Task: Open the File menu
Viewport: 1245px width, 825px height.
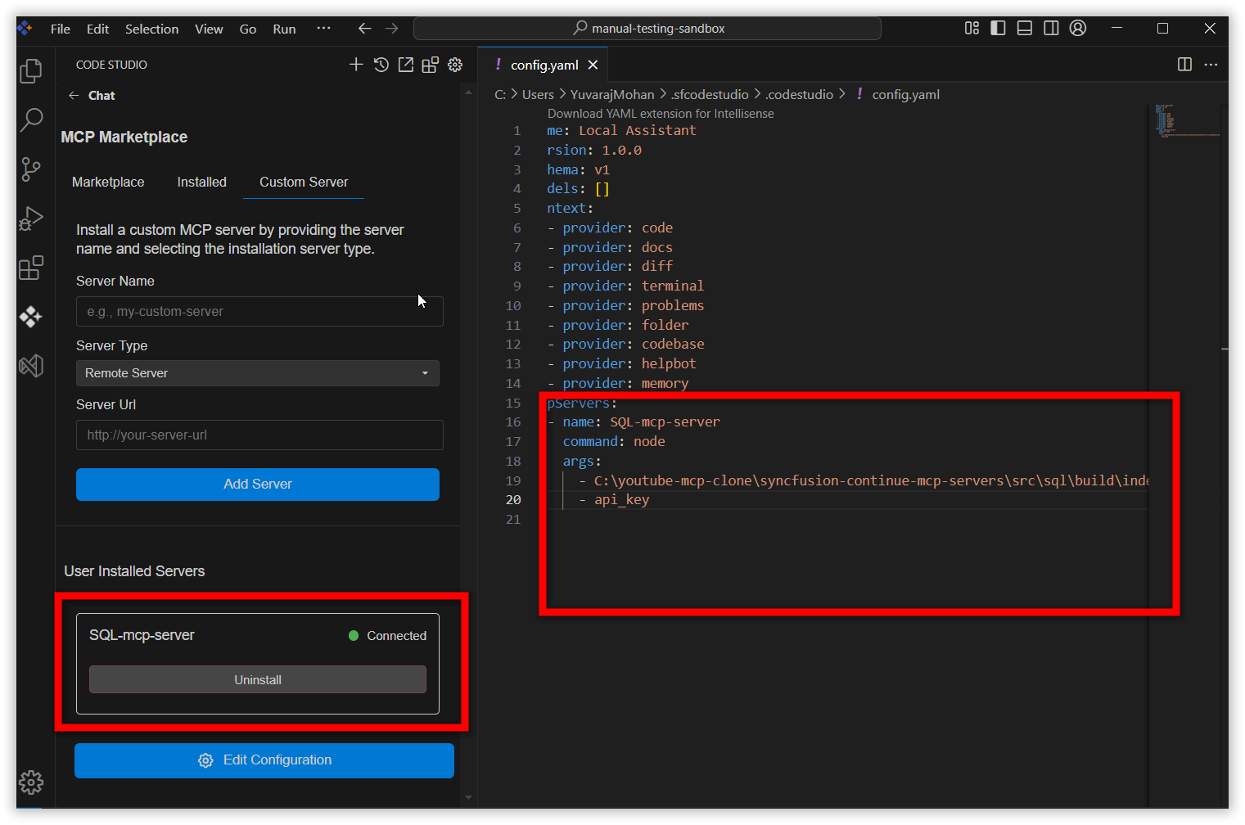Action: click(61, 29)
